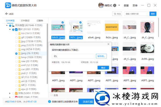Open the account dropdown arrow
This screenshot has height=107, width=161.
(x=119, y=5)
